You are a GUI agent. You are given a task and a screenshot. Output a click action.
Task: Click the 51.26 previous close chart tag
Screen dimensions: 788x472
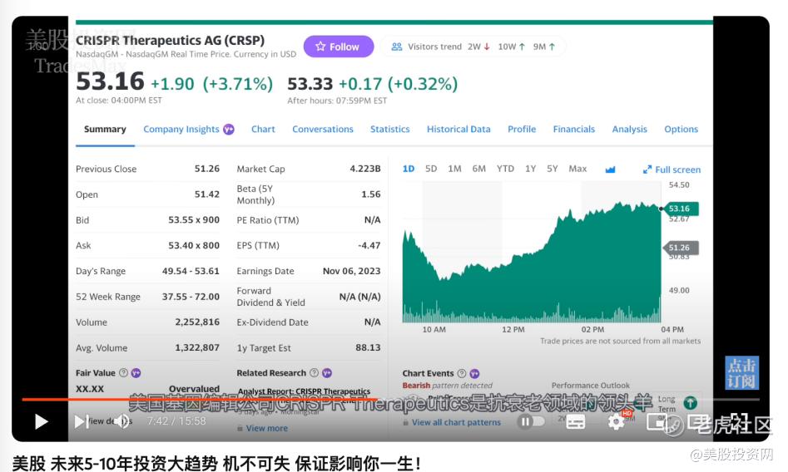[x=680, y=248]
